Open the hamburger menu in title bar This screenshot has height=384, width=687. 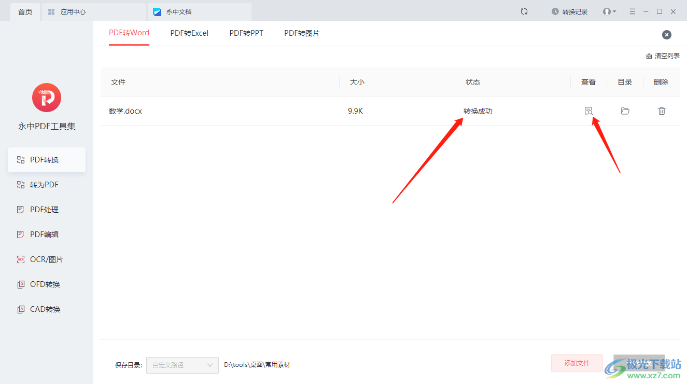[x=632, y=11]
